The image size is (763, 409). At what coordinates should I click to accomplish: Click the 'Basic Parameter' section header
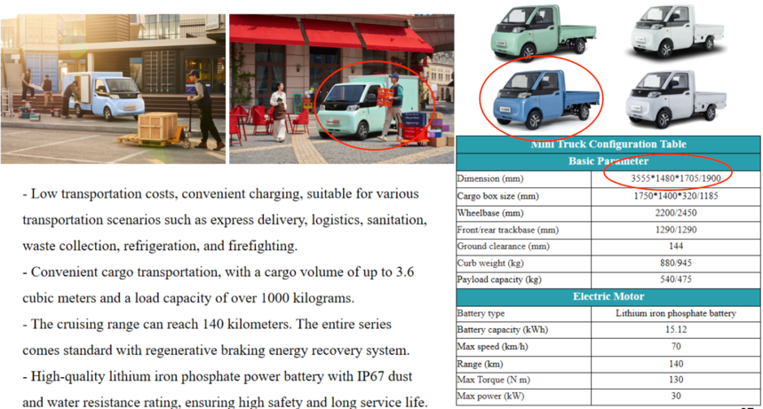(x=608, y=161)
